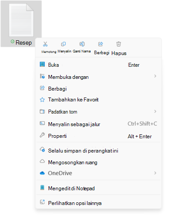The width and height of the screenshot is (172, 221).
Task: Choose Mengosongkan ruang
Action: [98, 162]
